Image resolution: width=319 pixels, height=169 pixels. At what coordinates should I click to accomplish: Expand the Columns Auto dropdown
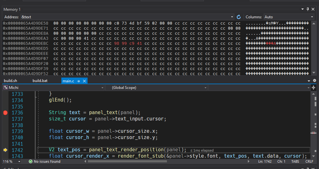coord(289,17)
